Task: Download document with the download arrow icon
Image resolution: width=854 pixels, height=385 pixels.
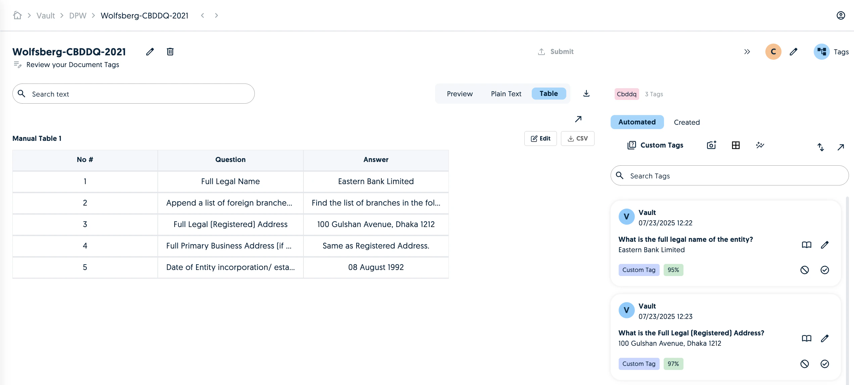Action: [586, 94]
